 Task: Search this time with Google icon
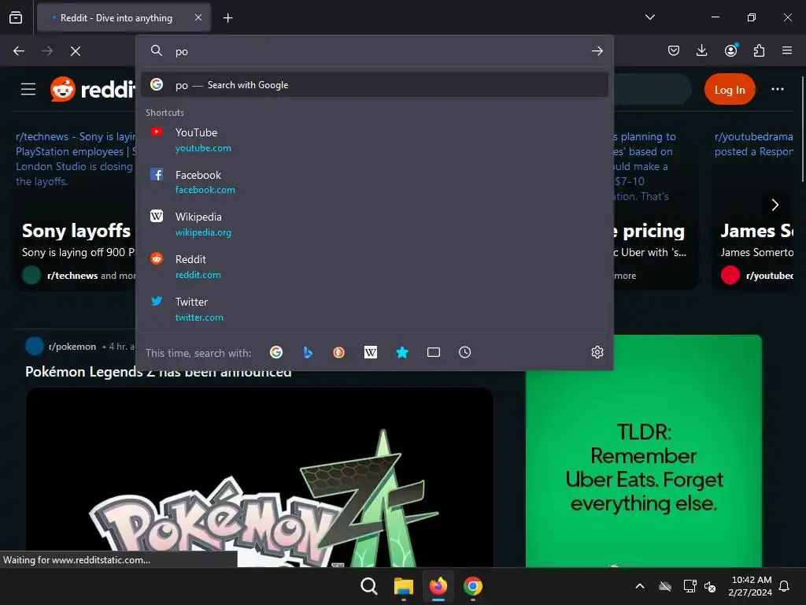[x=276, y=352]
